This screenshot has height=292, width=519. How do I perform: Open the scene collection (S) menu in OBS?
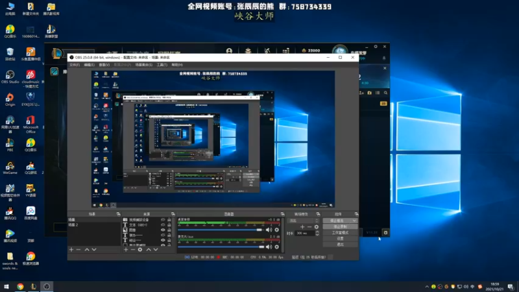[x=143, y=65]
